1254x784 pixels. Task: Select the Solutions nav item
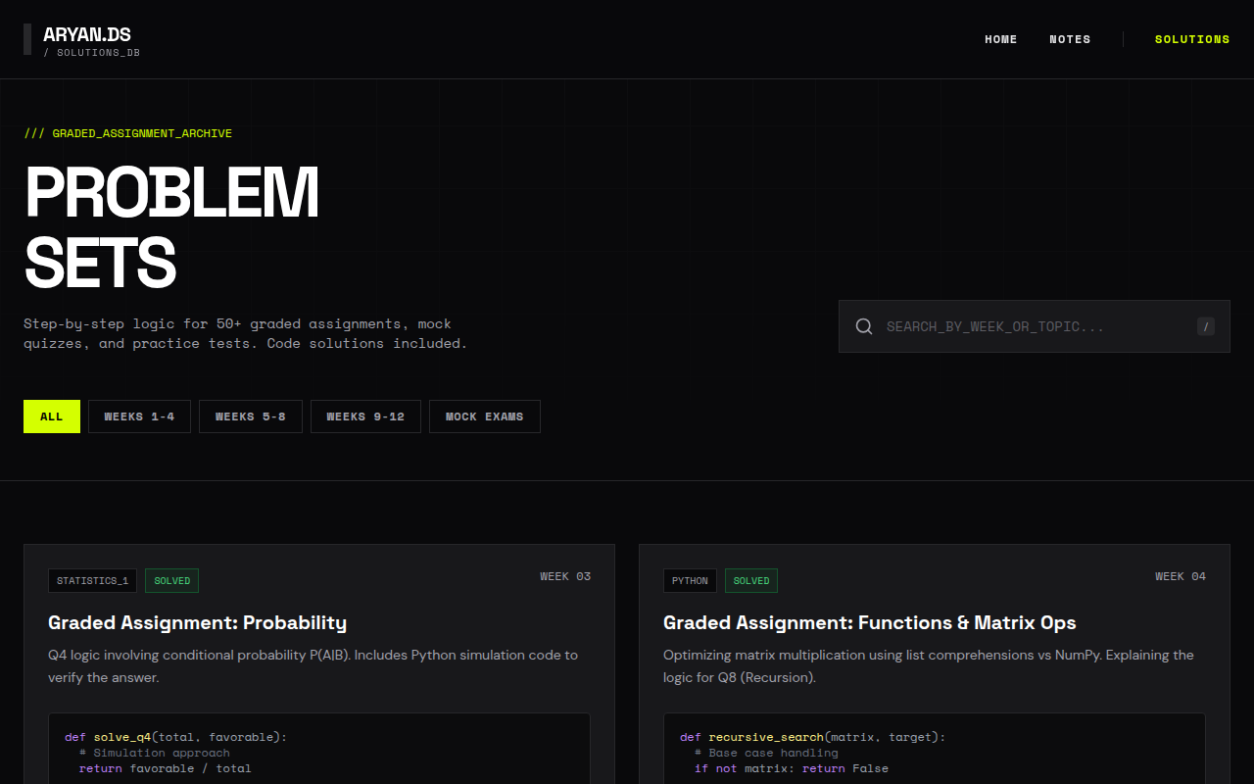coord(1191,39)
